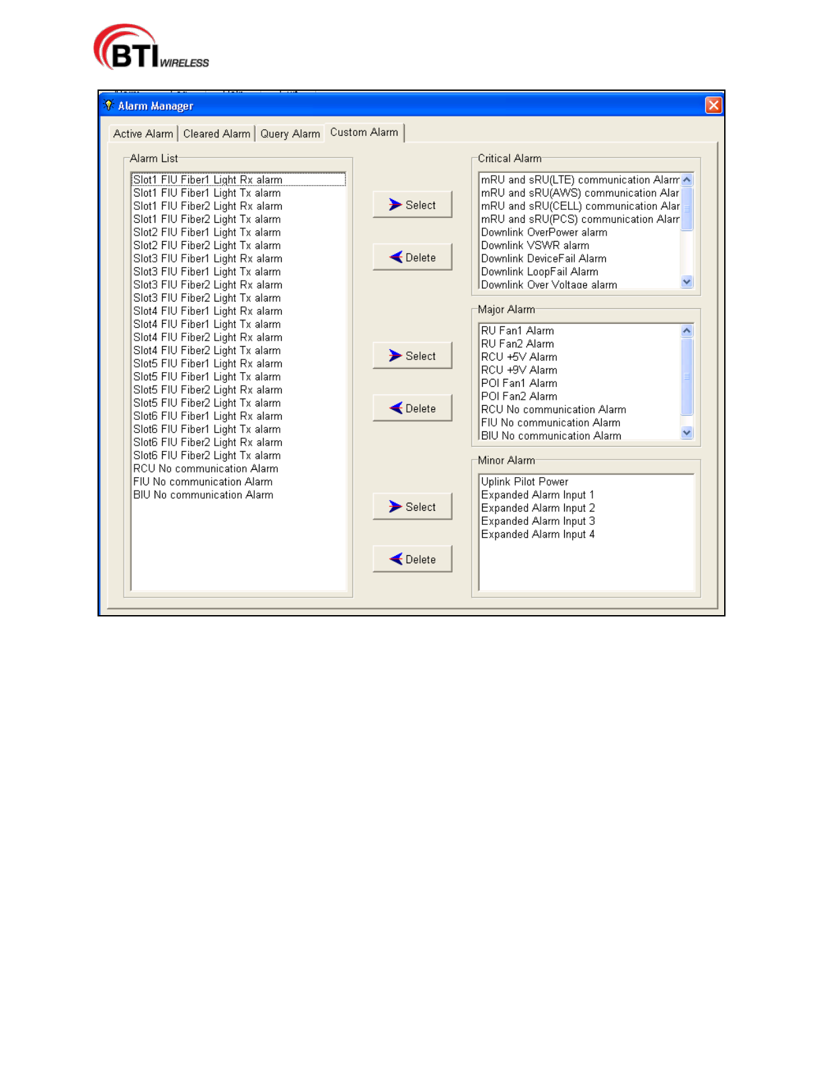
Task: Select Slot6 FIU Fiber1 Light Rx alarm
Action: (239, 416)
